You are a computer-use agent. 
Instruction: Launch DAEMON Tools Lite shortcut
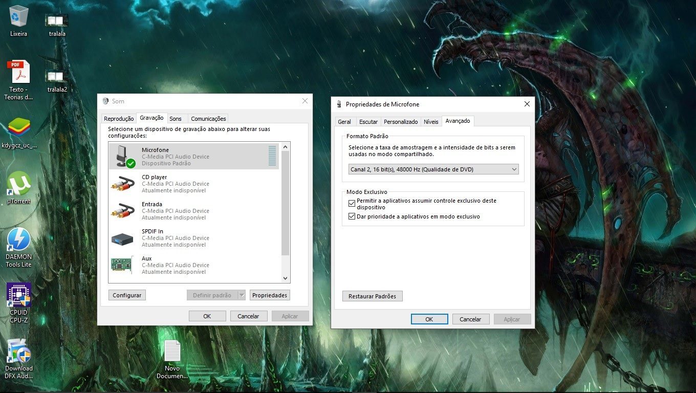point(19,248)
